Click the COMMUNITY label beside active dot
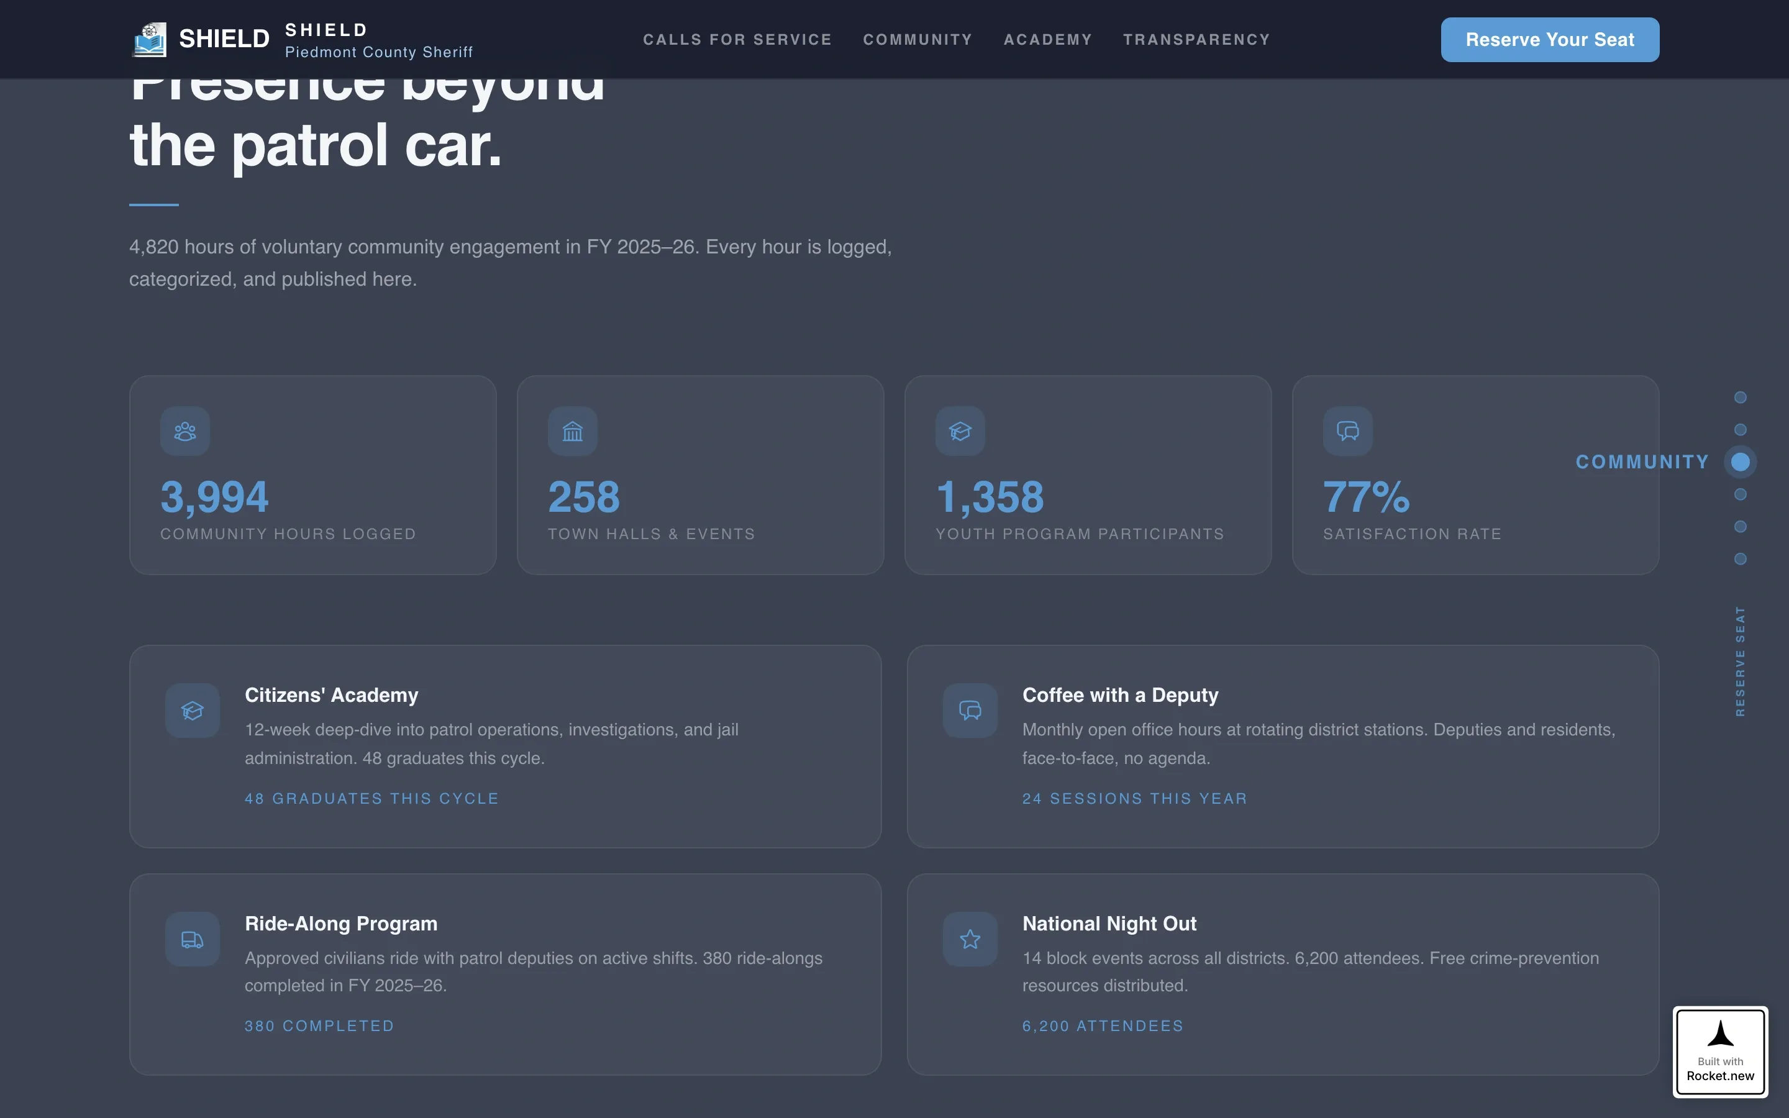Image resolution: width=1789 pixels, height=1118 pixels. point(1642,462)
